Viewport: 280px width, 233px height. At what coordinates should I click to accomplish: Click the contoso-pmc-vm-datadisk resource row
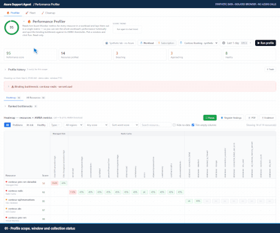point(140,183)
